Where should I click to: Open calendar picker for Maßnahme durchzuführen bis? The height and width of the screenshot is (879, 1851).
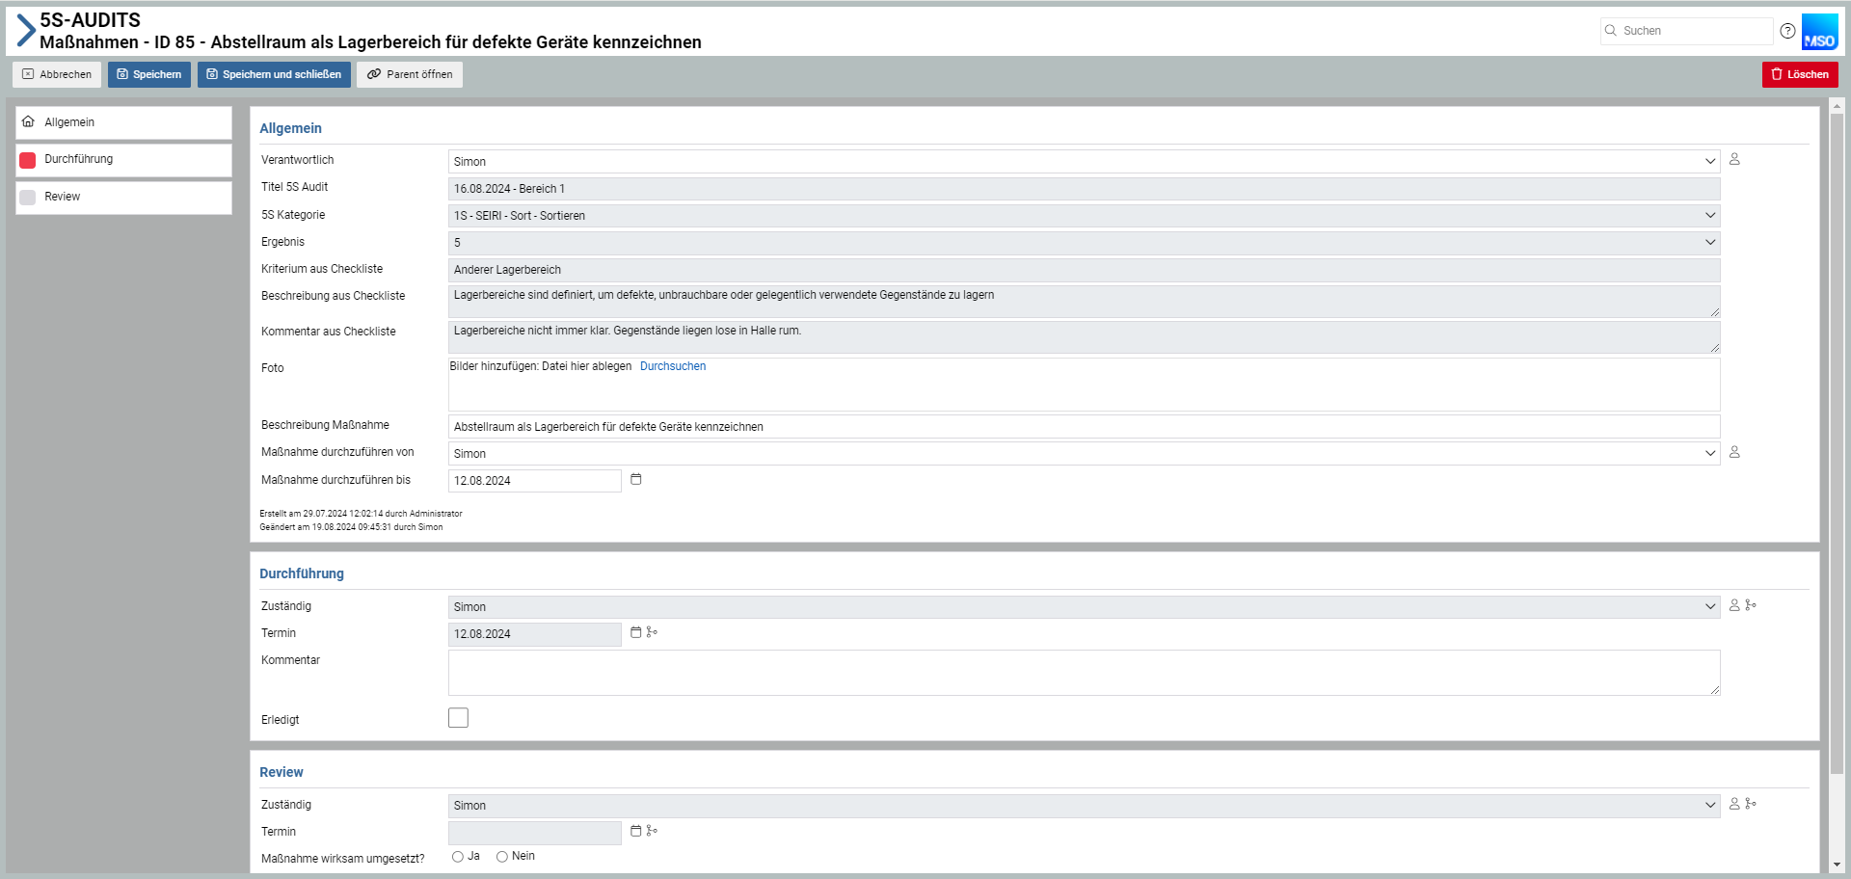coord(636,480)
